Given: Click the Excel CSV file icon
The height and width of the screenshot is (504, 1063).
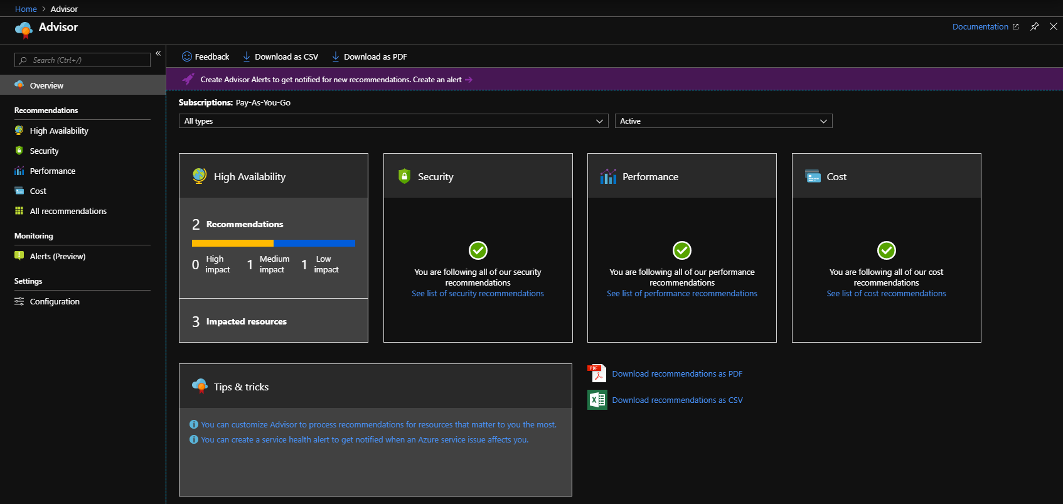Looking at the screenshot, I should click(x=597, y=400).
